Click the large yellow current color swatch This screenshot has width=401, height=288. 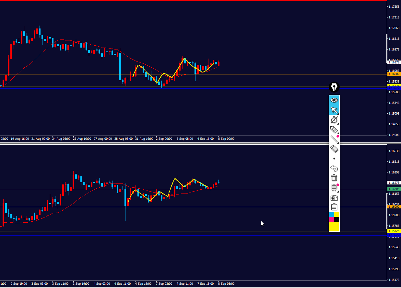pos(334,227)
